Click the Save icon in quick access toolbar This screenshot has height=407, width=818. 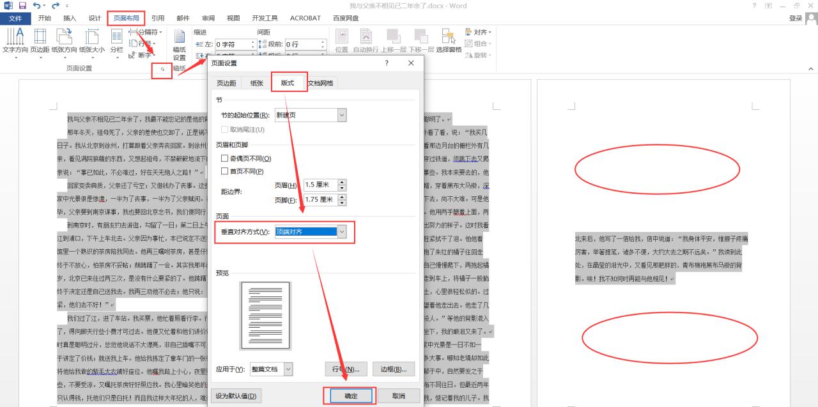point(22,5)
